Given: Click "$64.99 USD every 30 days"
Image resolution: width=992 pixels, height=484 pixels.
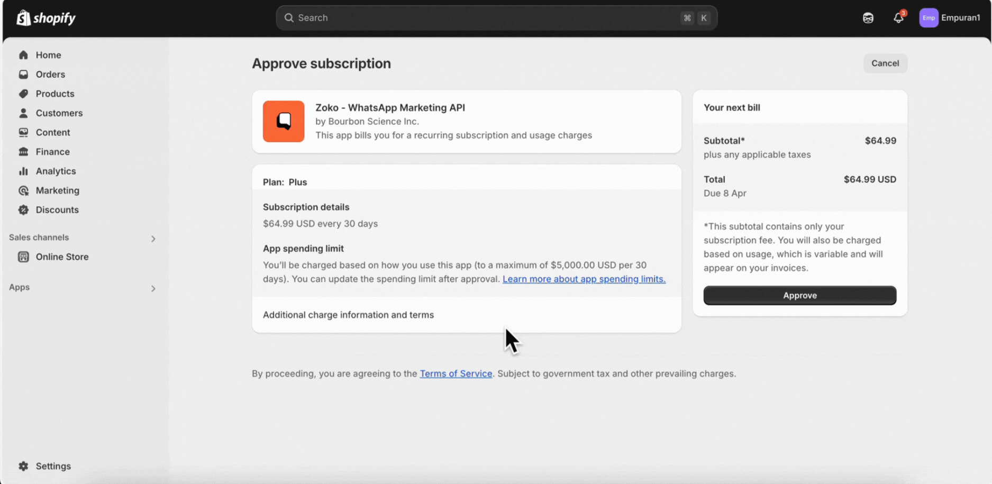Looking at the screenshot, I should point(320,224).
